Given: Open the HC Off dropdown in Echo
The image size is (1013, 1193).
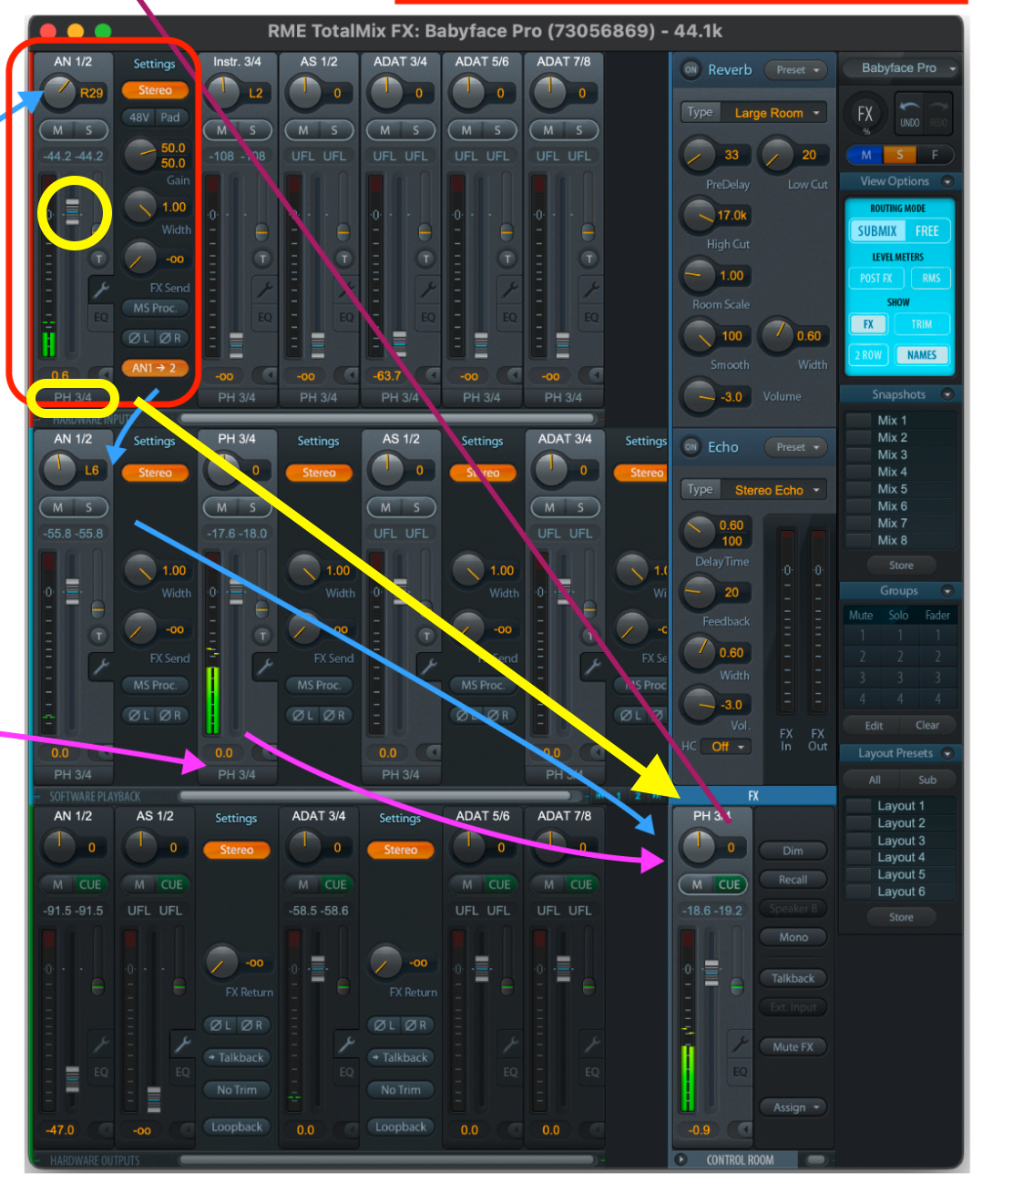Looking at the screenshot, I should tap(727, 747).
